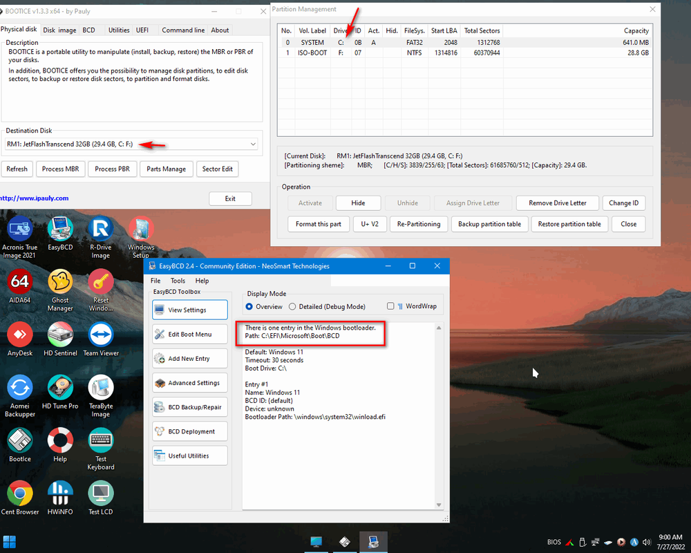Select Detailed (Debug Mode) radio
Viewport: 691px width, 553px height.
292,306
